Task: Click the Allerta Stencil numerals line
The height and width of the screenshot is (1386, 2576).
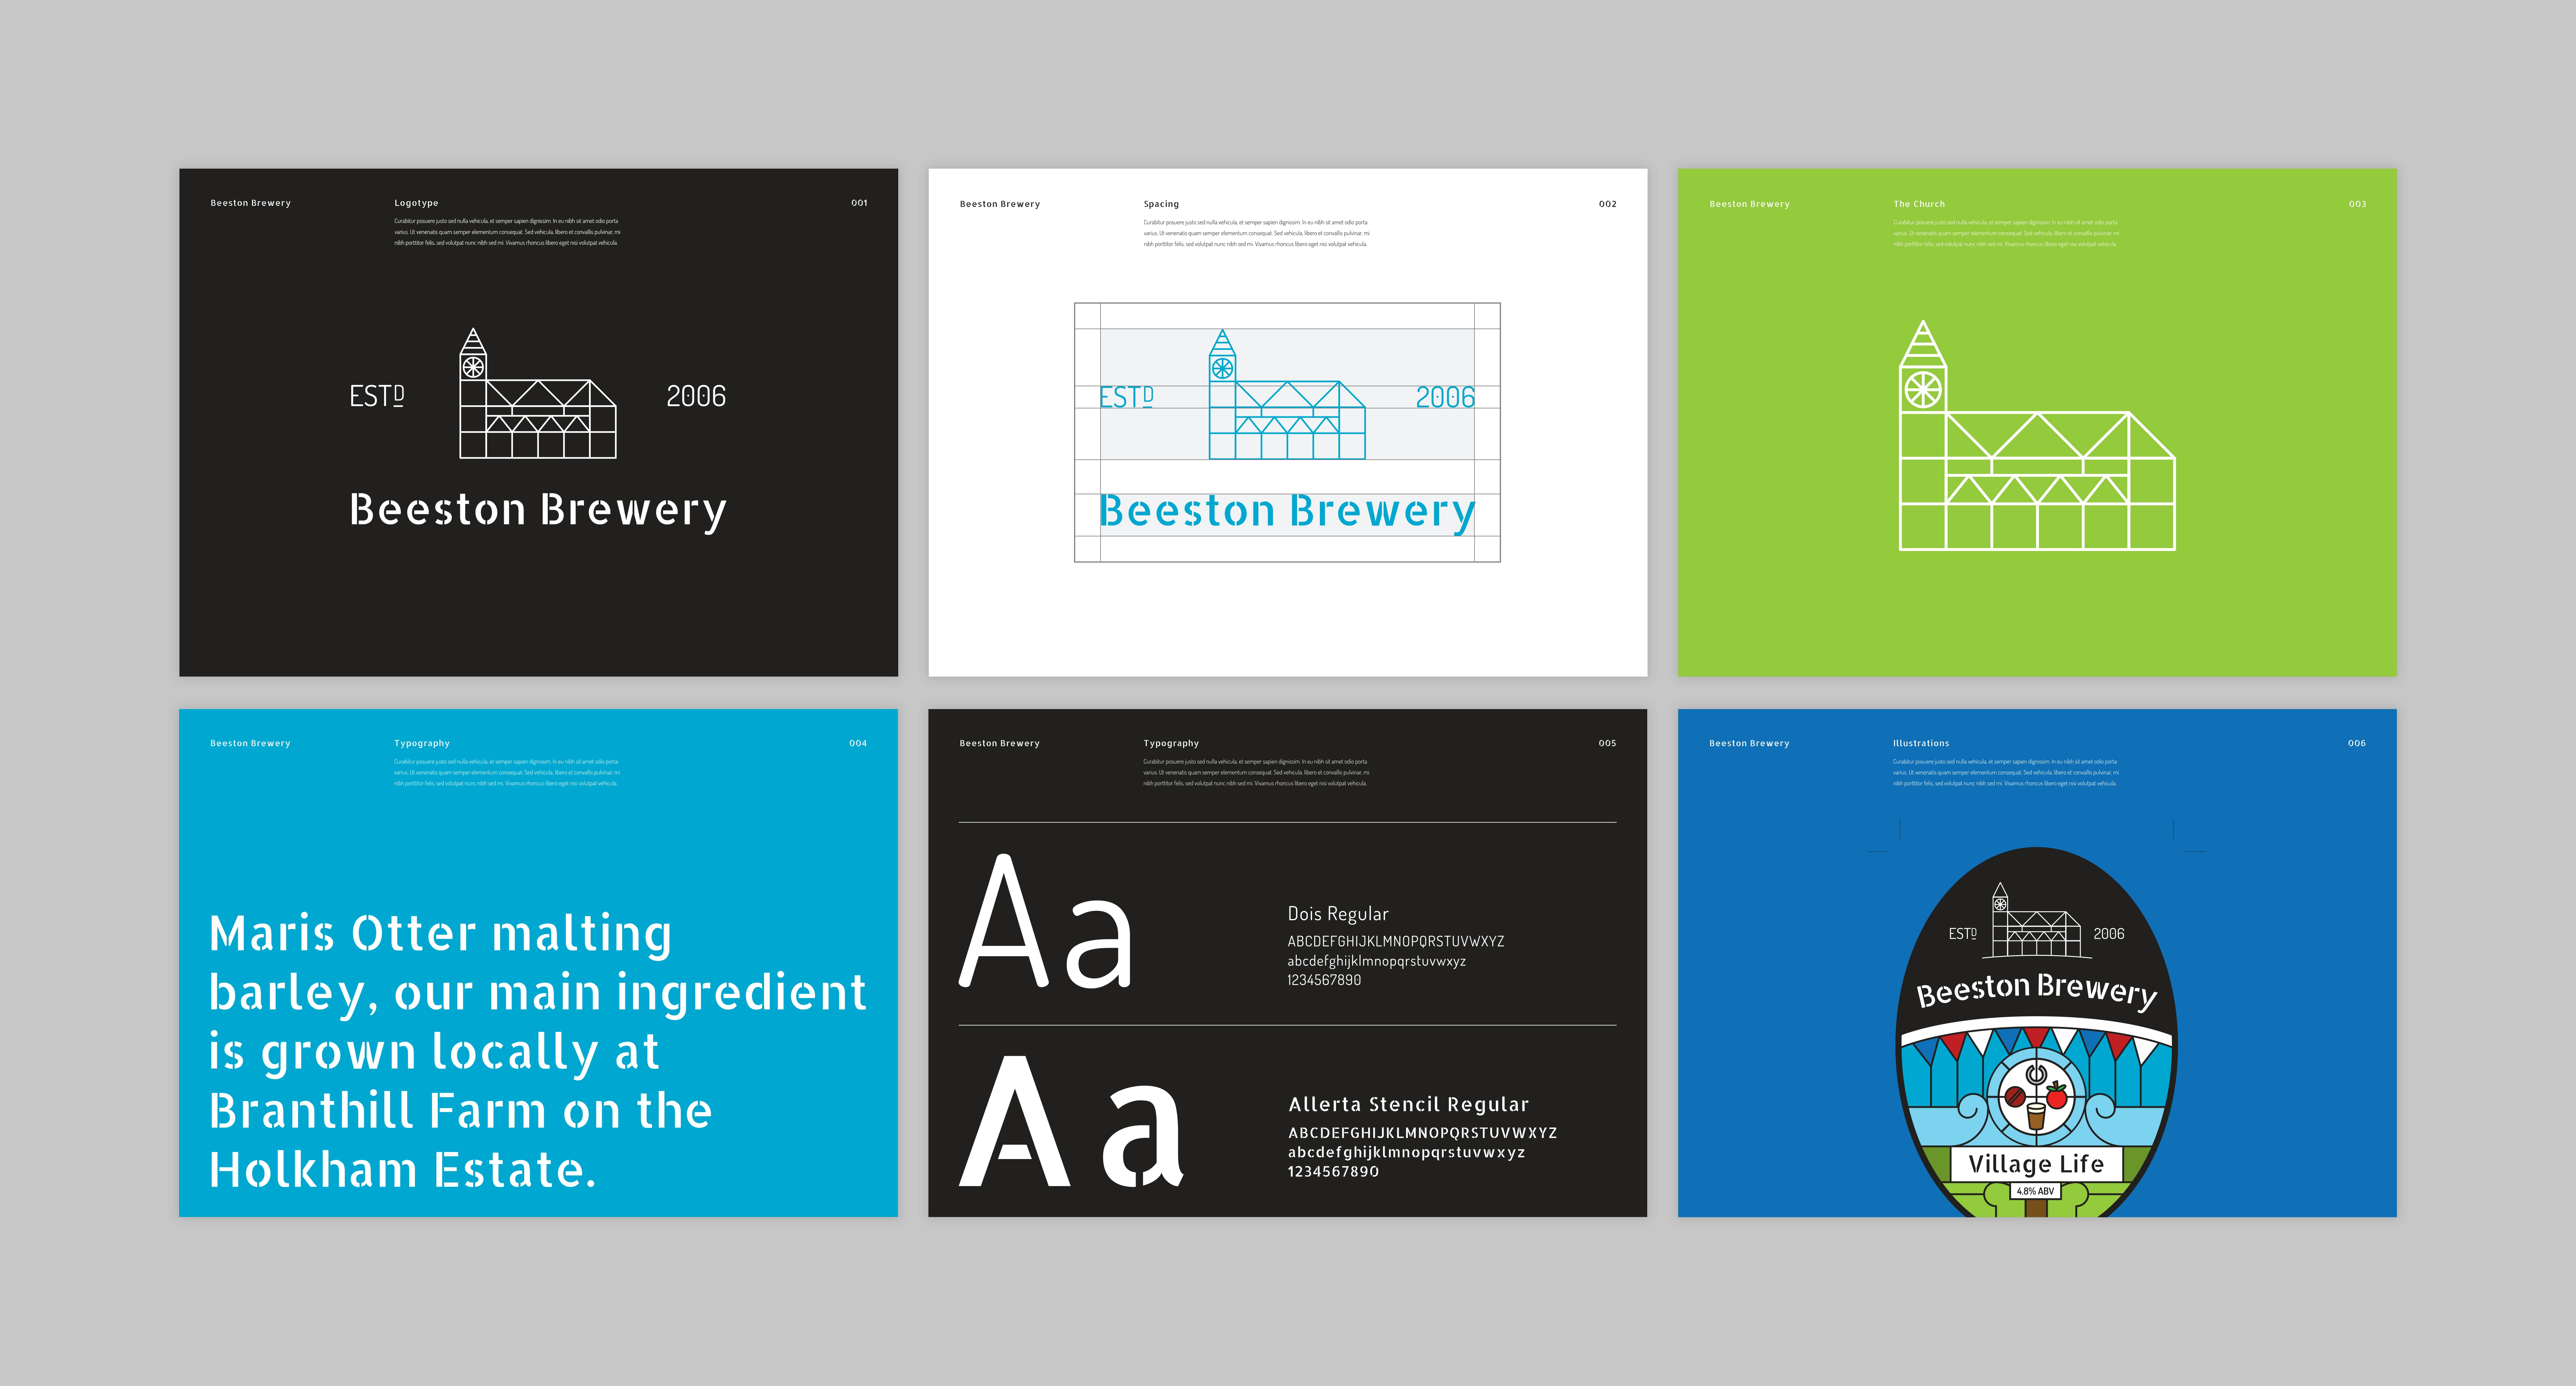Action: point(1333,1171)
